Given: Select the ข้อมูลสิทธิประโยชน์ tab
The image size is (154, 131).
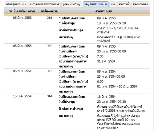Looking at the screenshot, I should [x=95, y=4].
